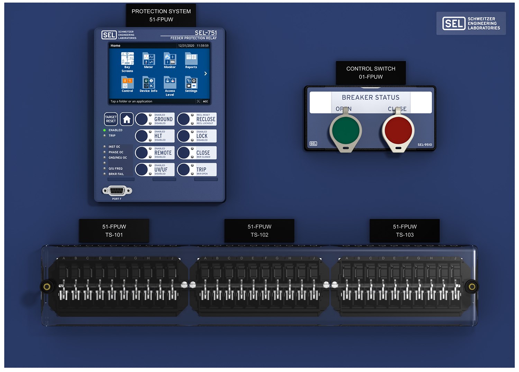
Task: Click the CONTROL SWITCH 01-FPUW nameplate
Action: 371,73
